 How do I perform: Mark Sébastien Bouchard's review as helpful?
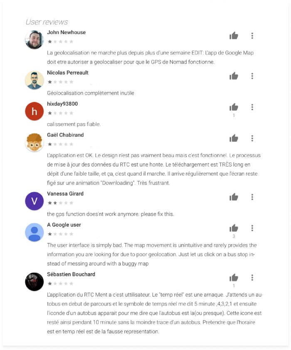coord(234,277)
